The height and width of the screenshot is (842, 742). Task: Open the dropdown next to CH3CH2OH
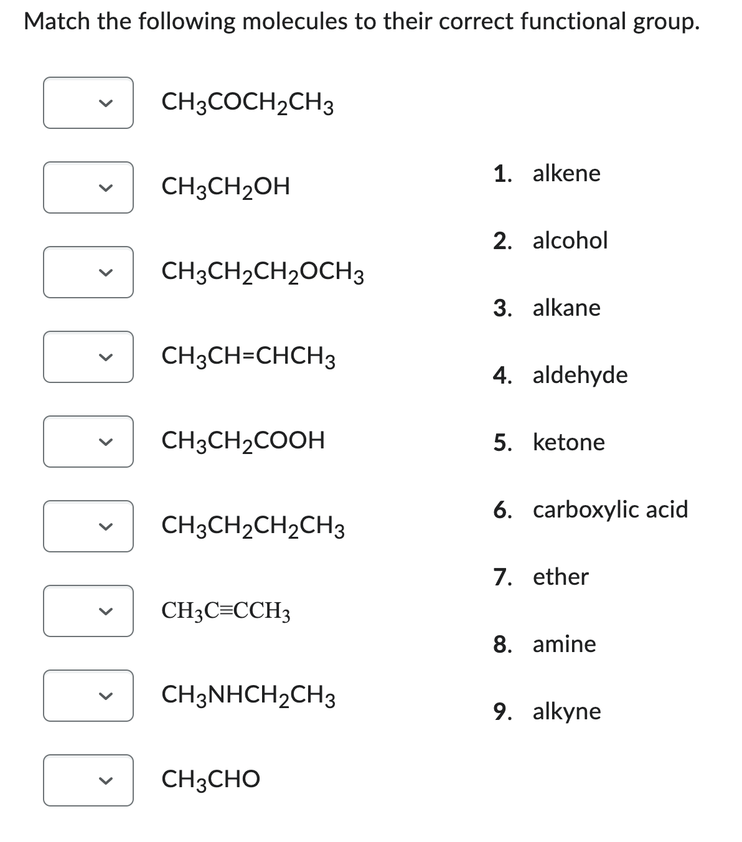[x=88, y=187]
